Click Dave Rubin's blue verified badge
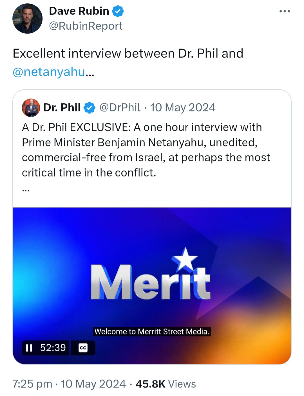Viewport: 304px width, 396px height. coord(118,11)
